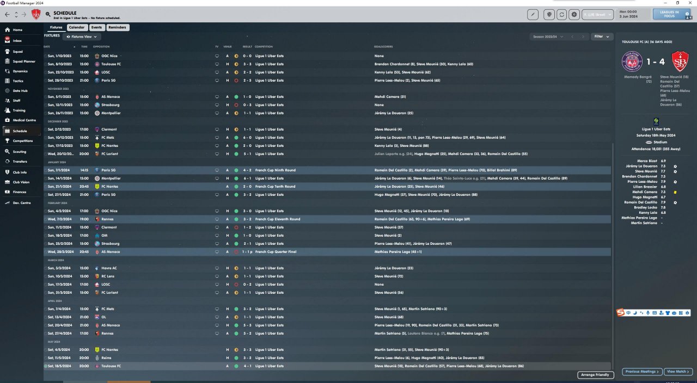Open the manager profile dropdown
This screenshot has width=697, height=383.
[597, 15]
